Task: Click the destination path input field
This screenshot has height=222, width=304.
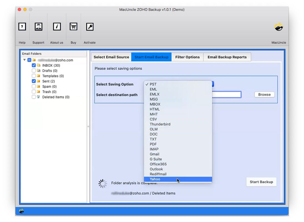Action: pos(227,94)
